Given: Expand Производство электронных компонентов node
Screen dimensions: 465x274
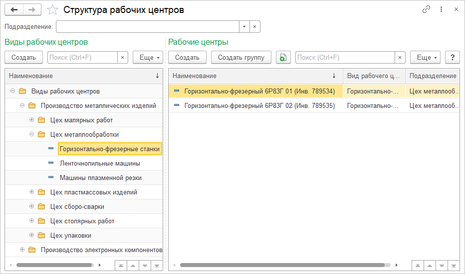Looking at the screenshot, I should (22, 250).
